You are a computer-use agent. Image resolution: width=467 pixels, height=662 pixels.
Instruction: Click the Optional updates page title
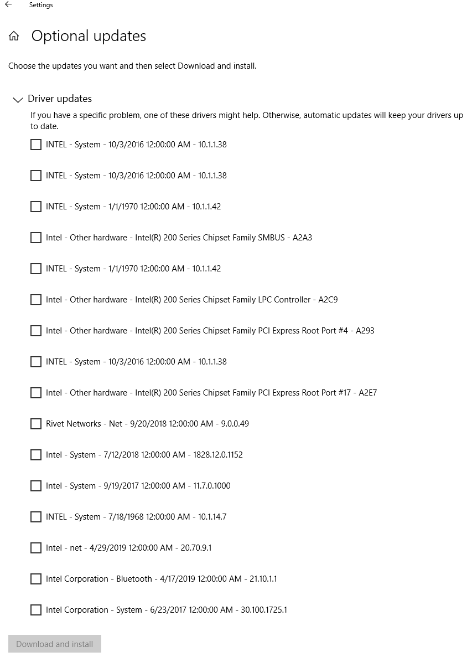tap(89, 36)
